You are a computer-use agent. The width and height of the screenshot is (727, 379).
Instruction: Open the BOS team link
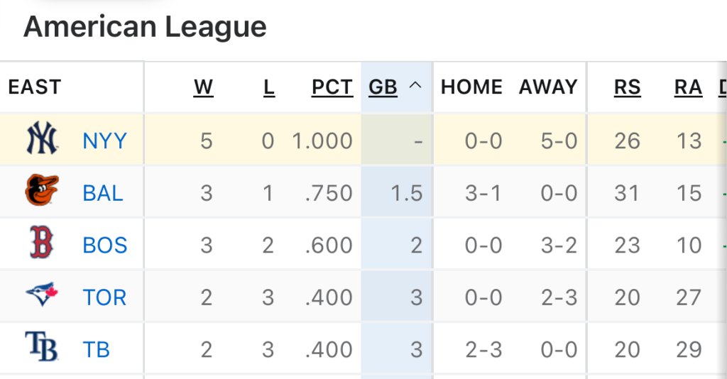(x=105, y=245)
